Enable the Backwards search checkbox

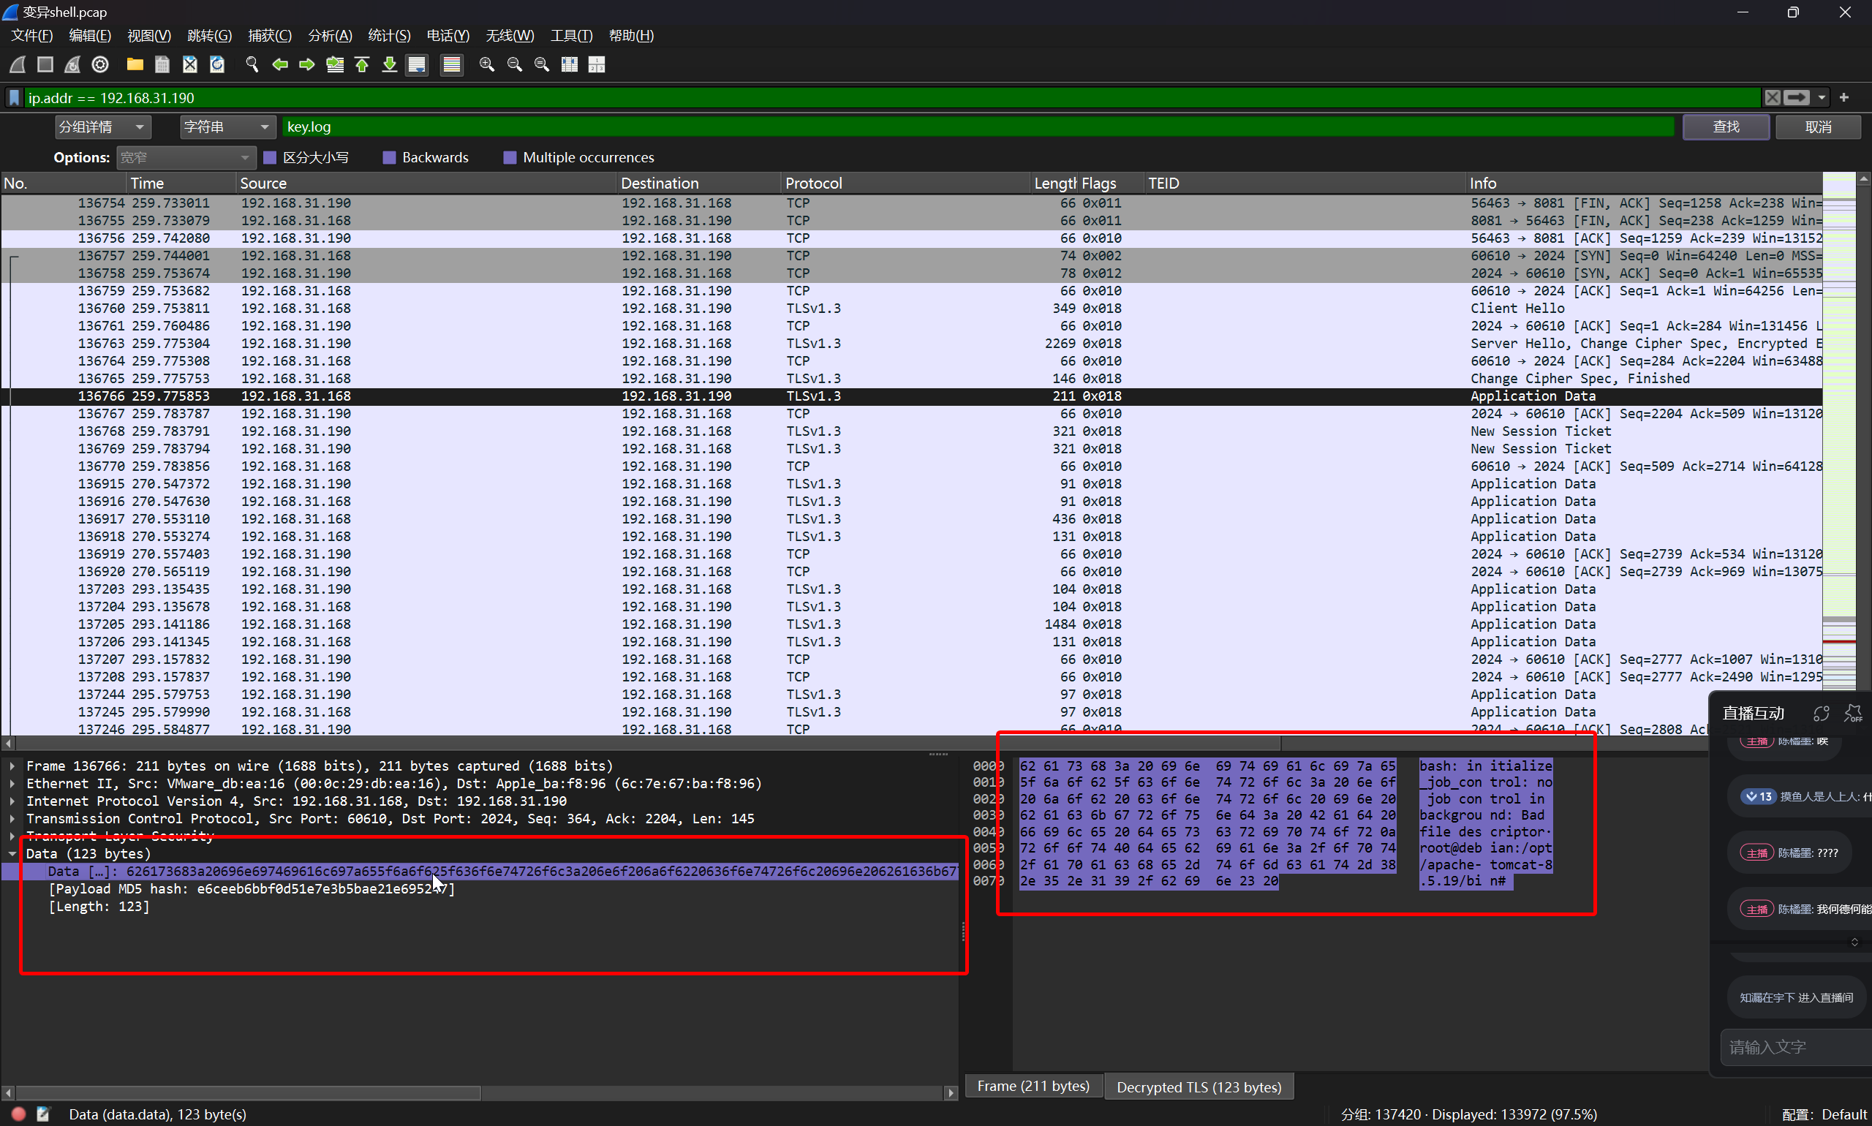(389, 158)
